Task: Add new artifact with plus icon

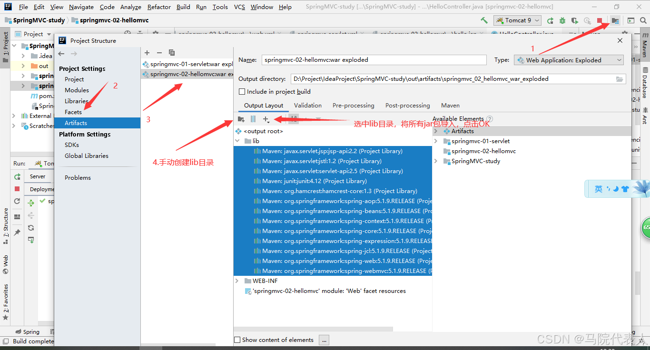Action: click(x=147, y=53)
